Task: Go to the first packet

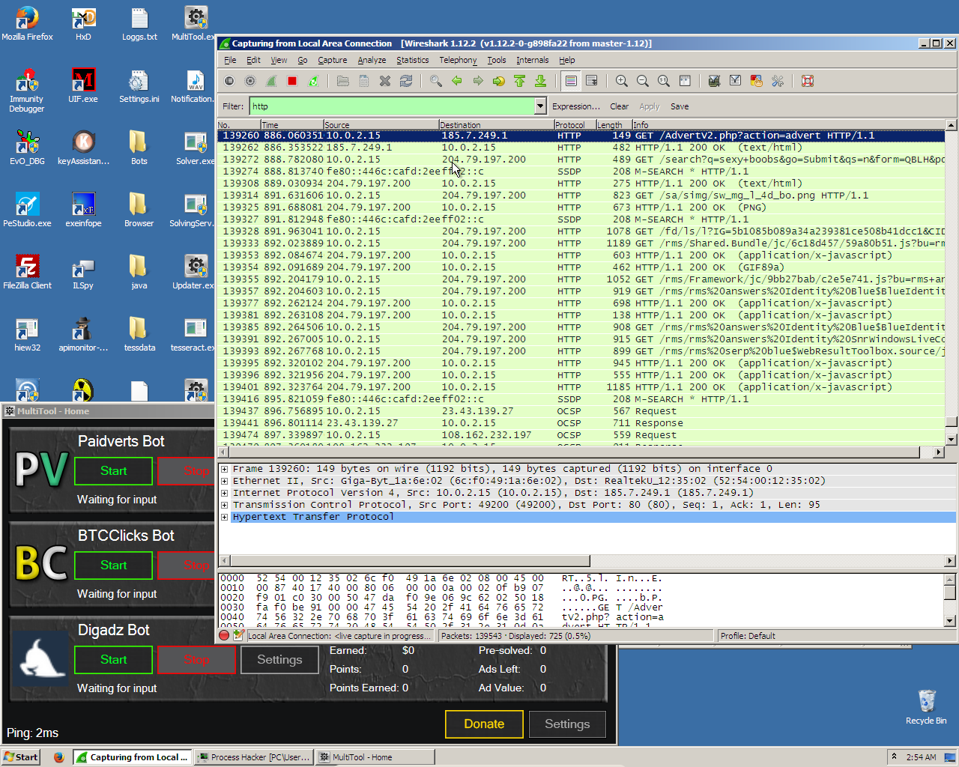Action: click(519, 81)
